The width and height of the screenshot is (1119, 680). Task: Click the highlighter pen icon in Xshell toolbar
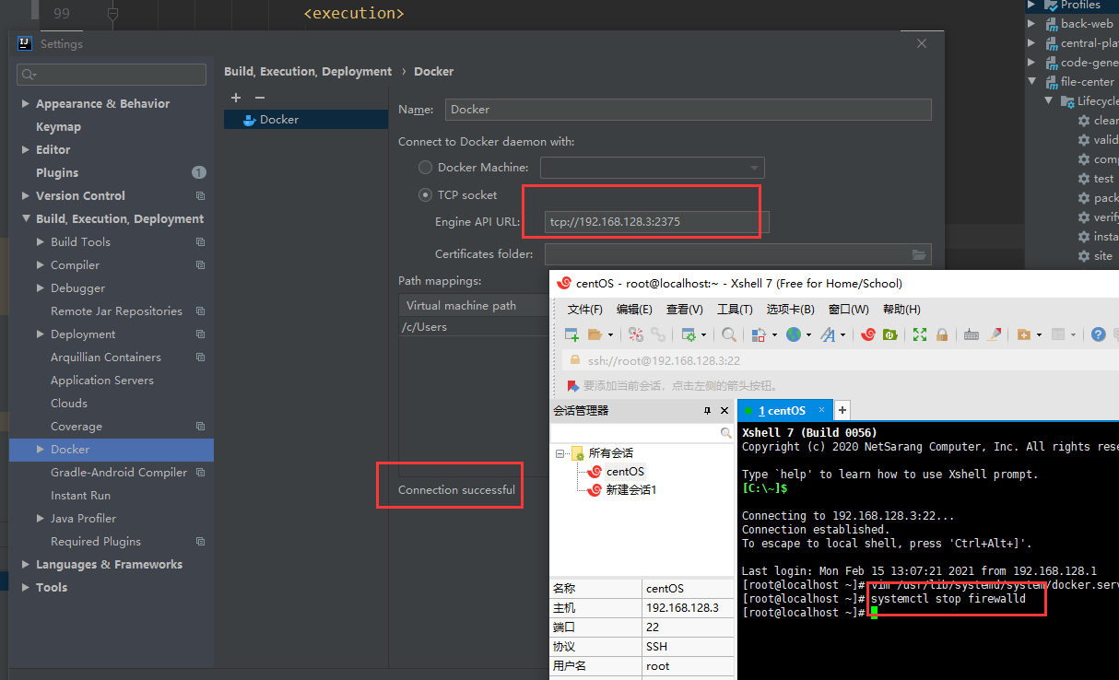[x=995, y=334]
